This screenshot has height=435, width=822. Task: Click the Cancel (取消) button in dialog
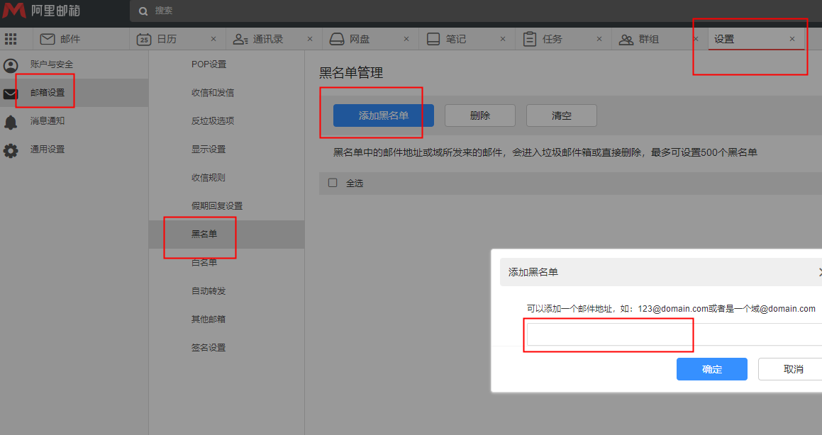(x=792, y=369)
